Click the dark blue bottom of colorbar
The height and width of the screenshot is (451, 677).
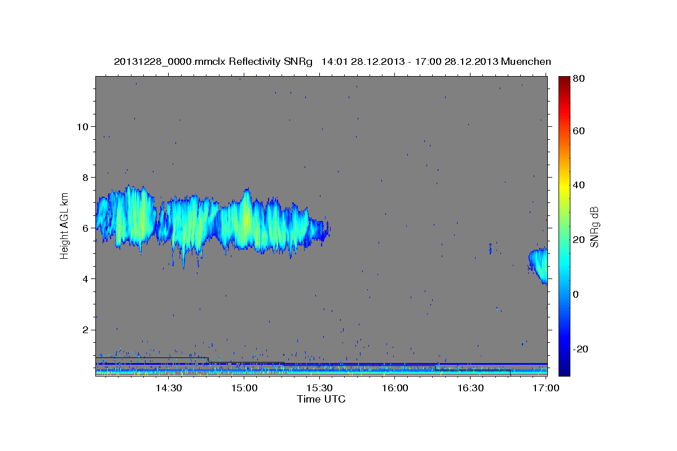click(x=564, y=372)
